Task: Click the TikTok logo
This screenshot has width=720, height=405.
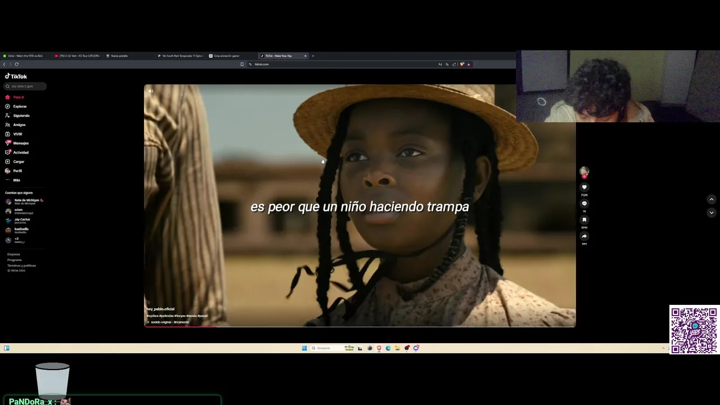Action: point(16,76)
